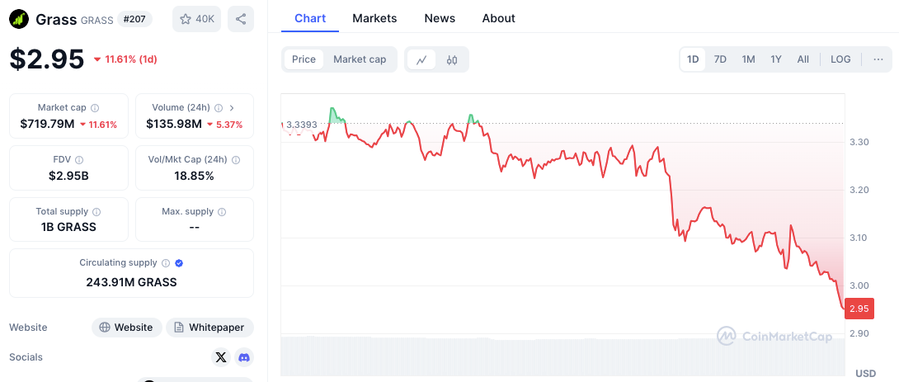899x382 pixels.
Task: Expand the Volume (24h) chevron arrow
Action: coord(232,108)
